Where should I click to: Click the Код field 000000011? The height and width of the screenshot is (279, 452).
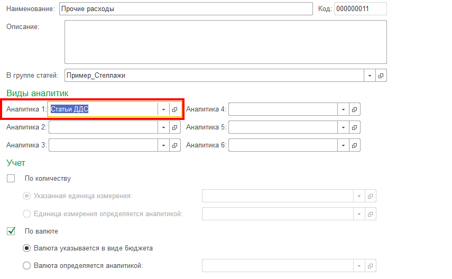click(x=360, y=9)
